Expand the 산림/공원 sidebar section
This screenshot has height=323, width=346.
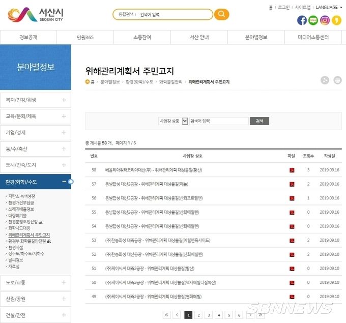pyautogui.click(x=36, y=299)
